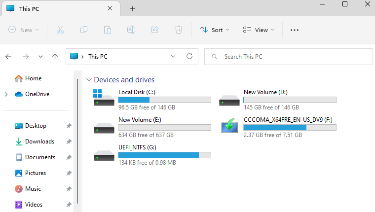Click the UEFI_NTFS (G:) drive icon

coord(104,156)
